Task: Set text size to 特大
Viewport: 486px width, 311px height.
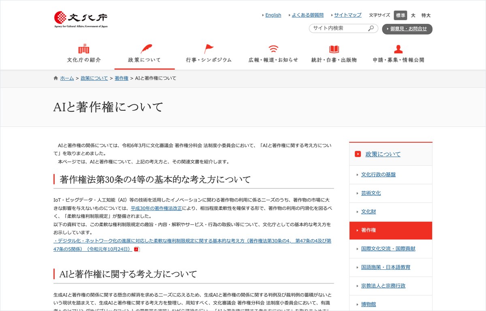Action: coord(426,15)
